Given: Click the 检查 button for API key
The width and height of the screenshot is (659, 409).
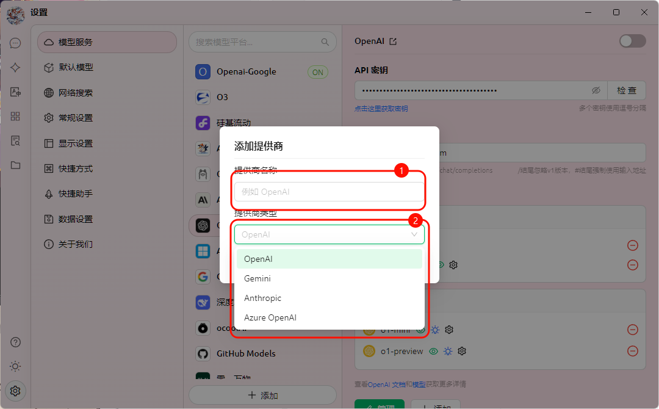Looking at the screenshot, I should coord(627,90).
